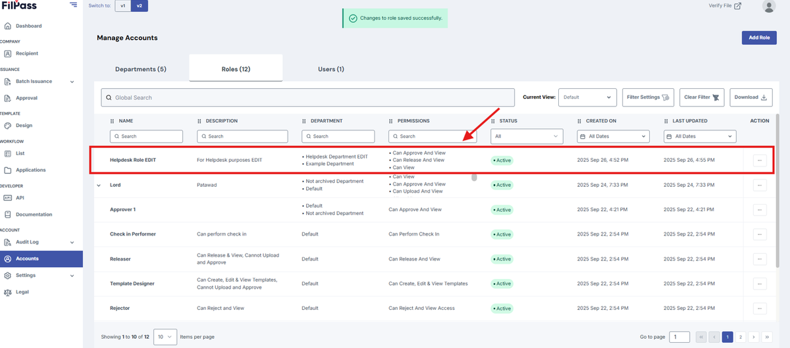This screenshot has width=790, height=348.
Task: Switch to version v1
Action: pos(122,6)
